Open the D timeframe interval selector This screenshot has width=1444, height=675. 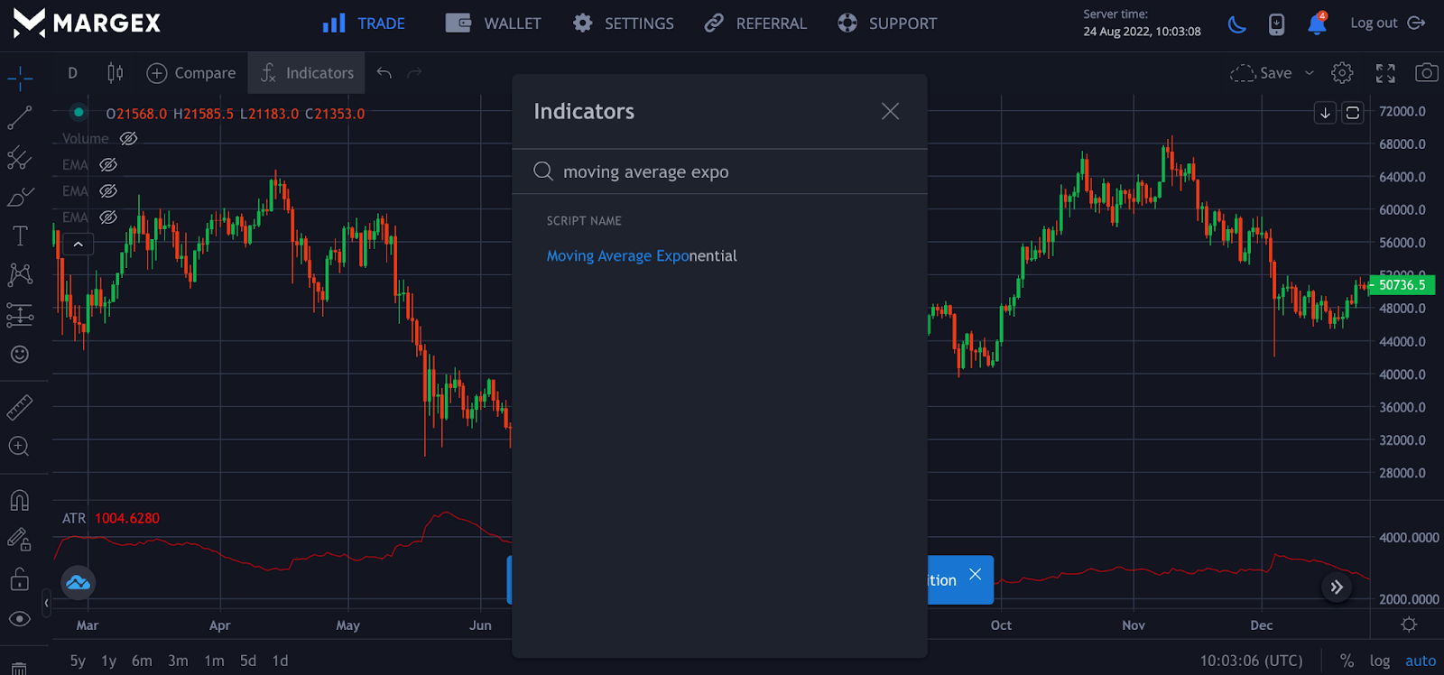[72, 73]
